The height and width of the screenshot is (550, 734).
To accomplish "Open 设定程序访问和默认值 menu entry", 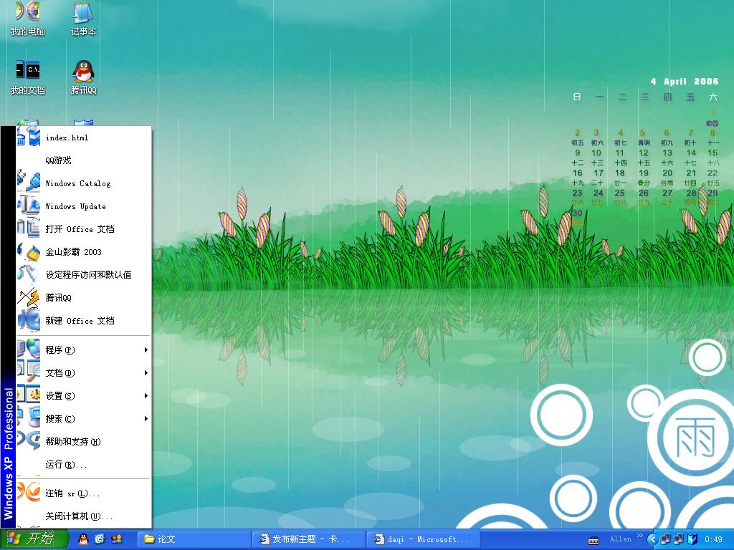I will click(83, 275).
